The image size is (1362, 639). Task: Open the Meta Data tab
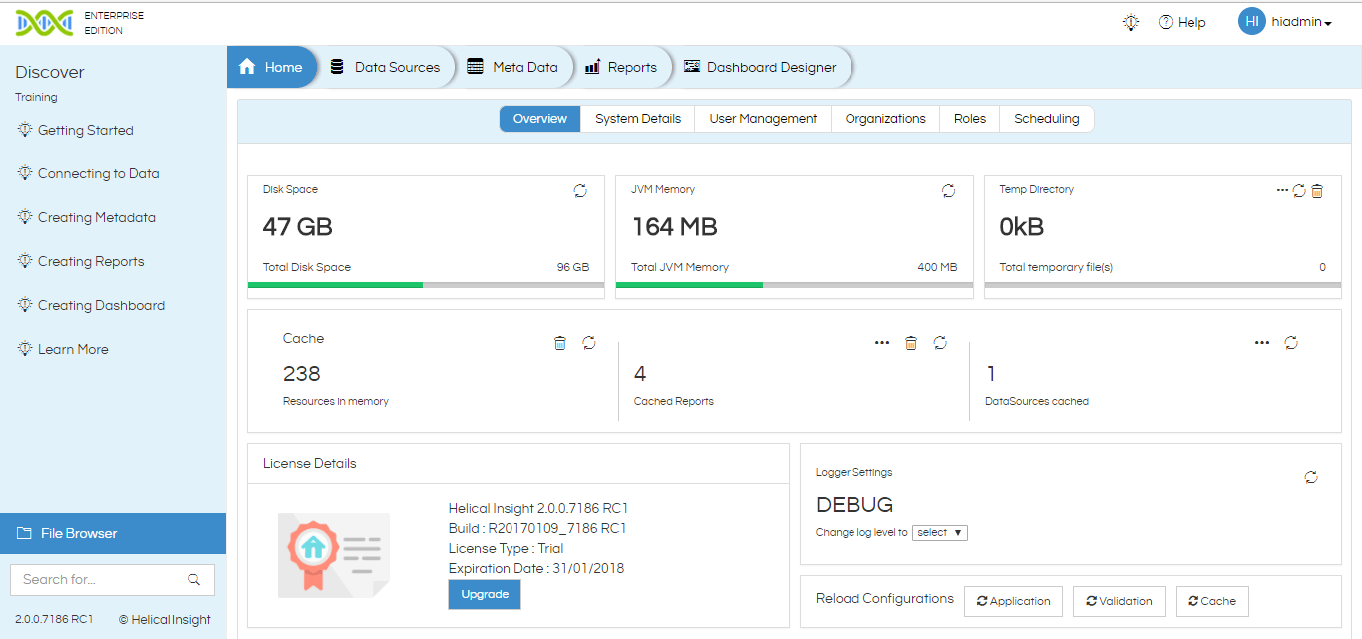[513, 67]
